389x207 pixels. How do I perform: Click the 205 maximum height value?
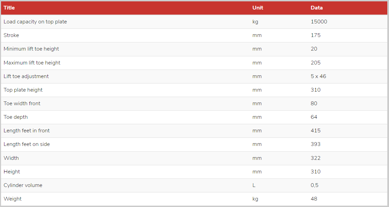(x=315, y=63)
